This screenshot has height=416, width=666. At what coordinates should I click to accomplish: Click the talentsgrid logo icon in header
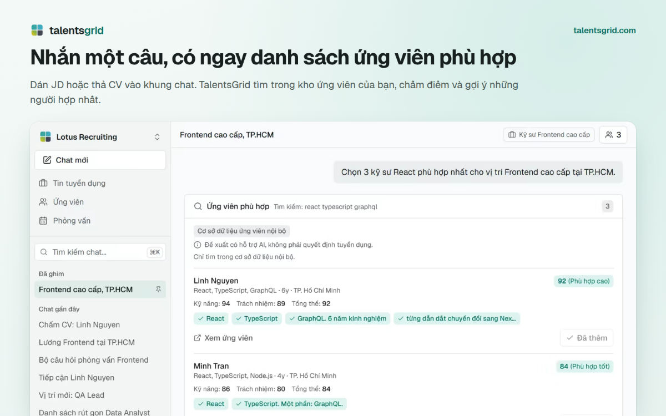37,31
